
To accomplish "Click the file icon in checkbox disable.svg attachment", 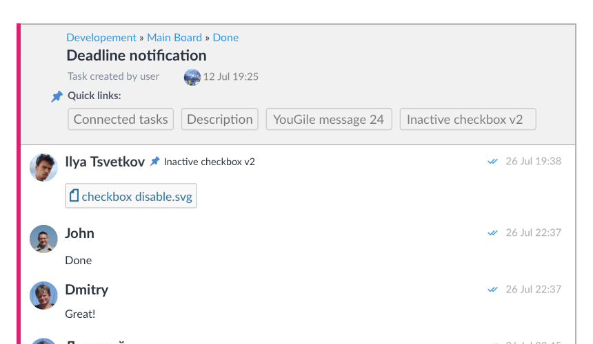I will coord(74,195).
